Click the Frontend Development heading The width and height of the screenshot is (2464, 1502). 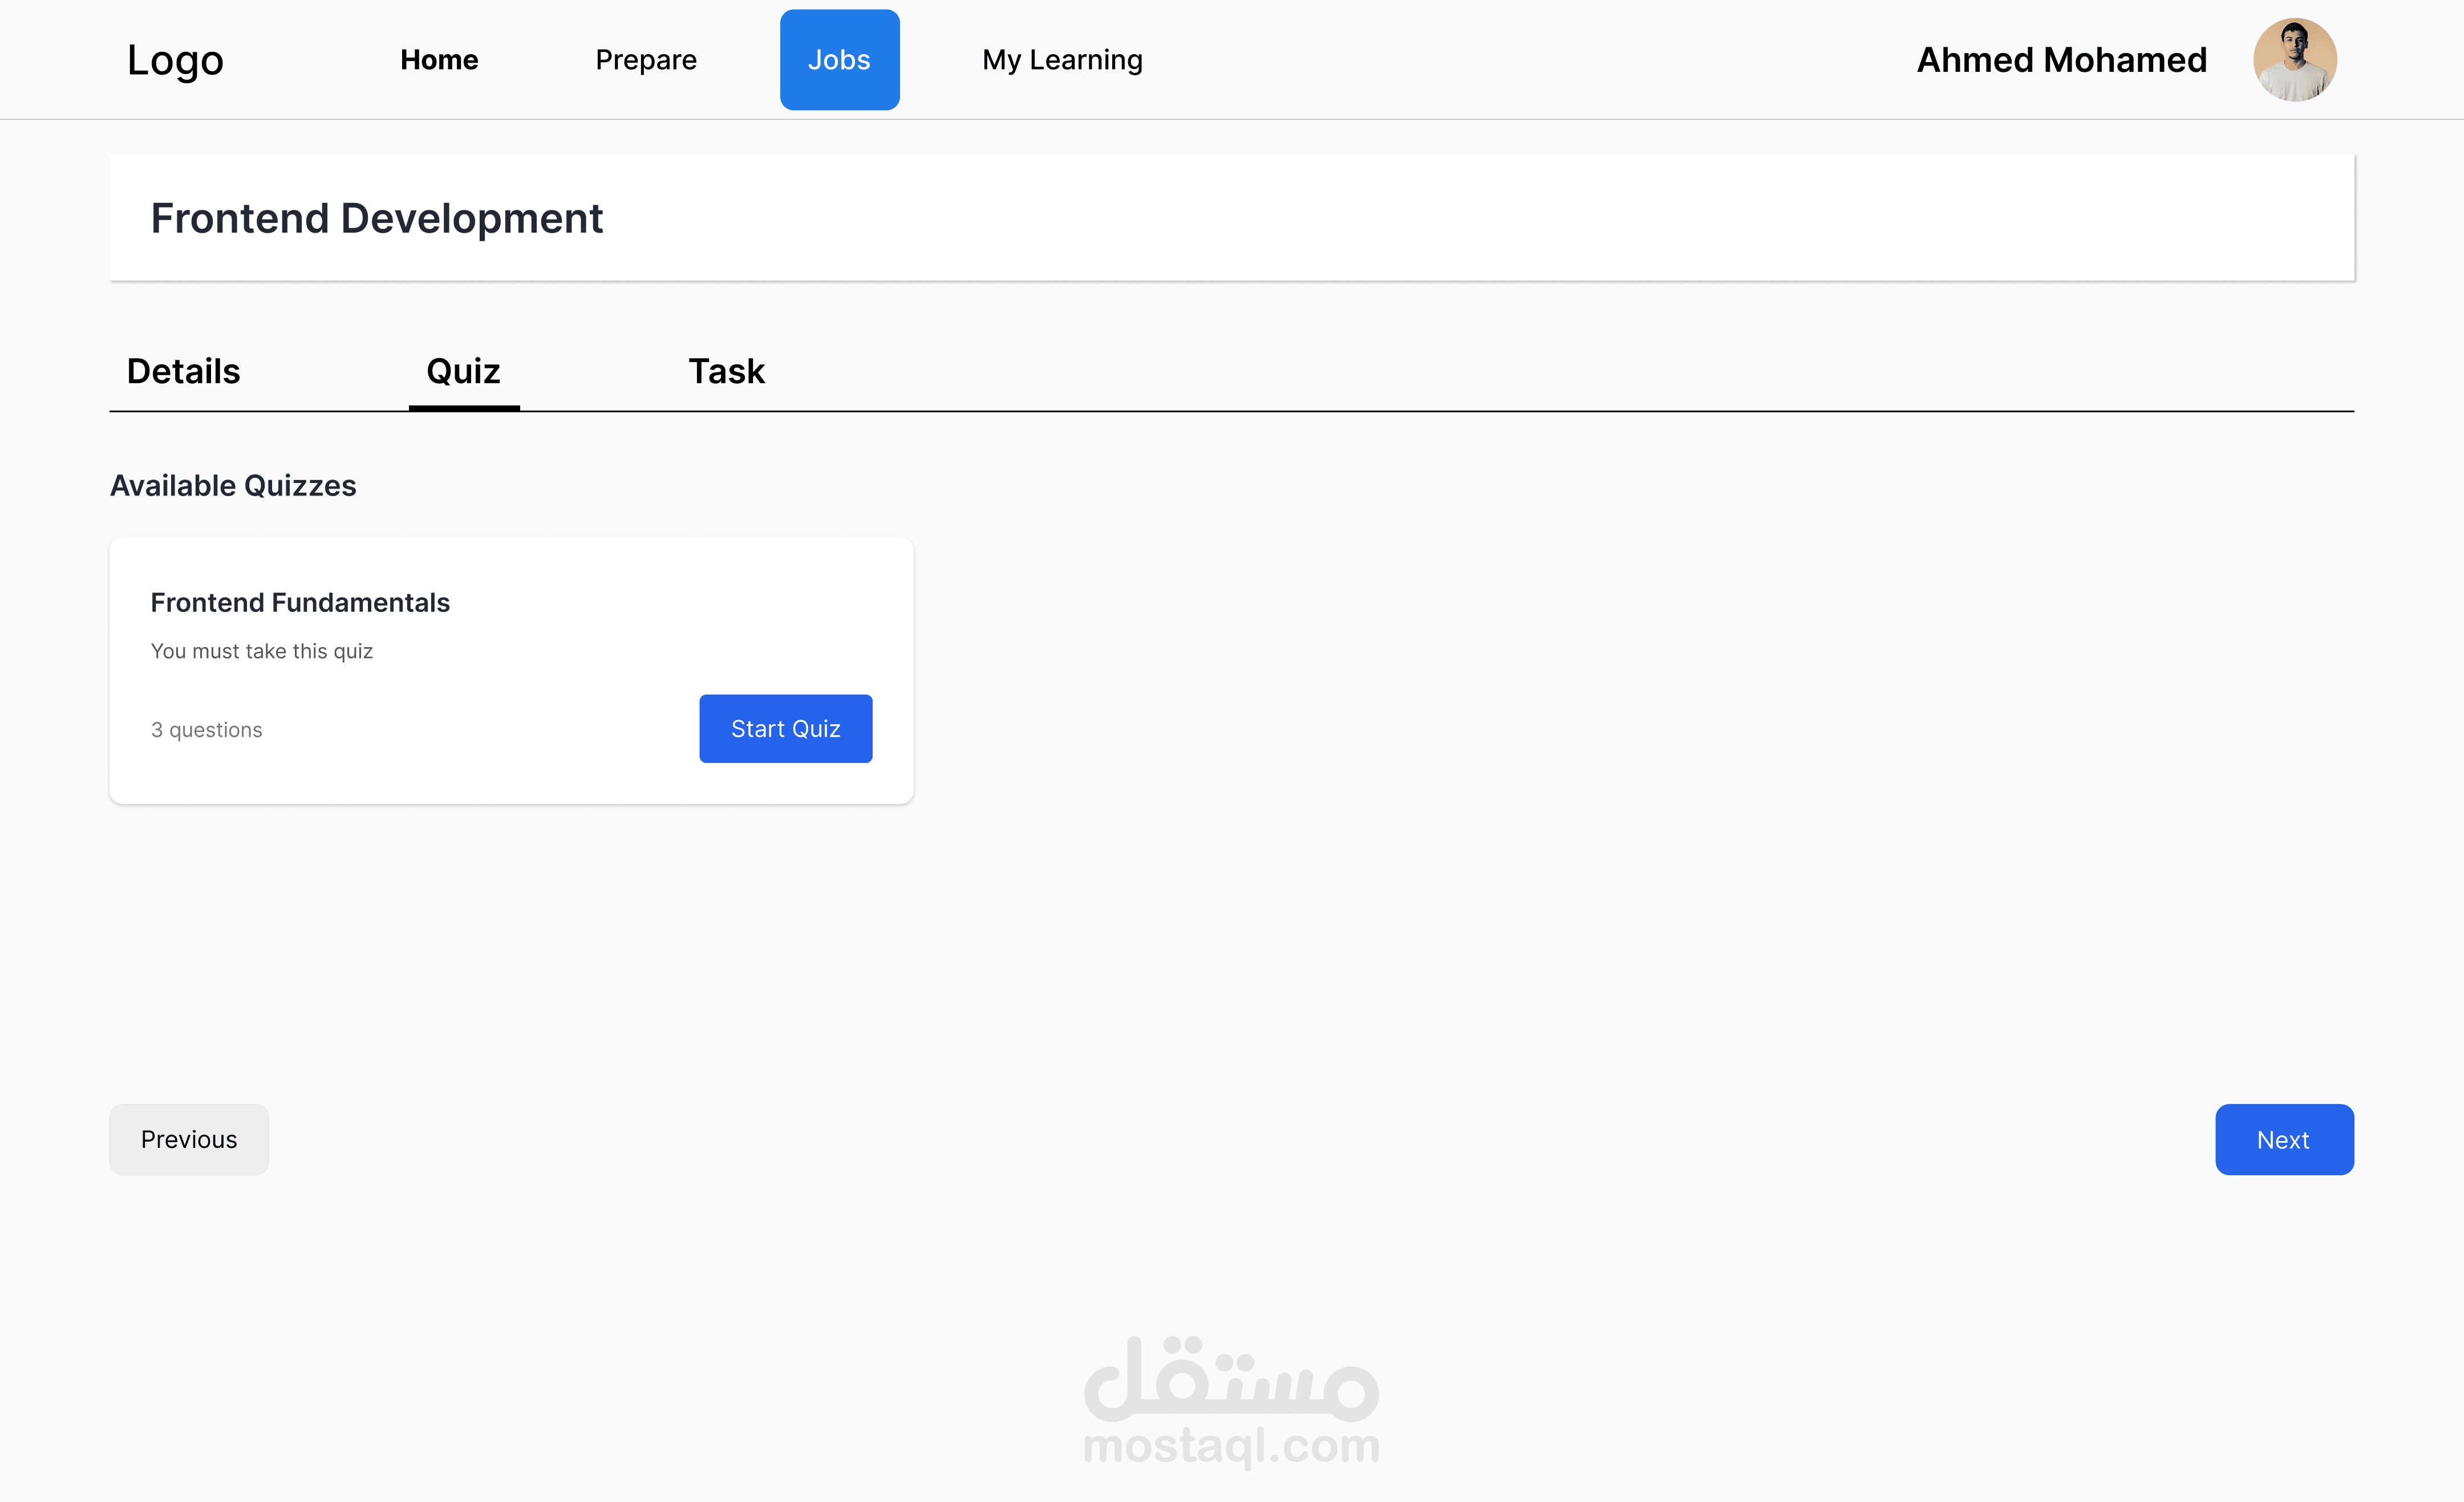pyautogui.click(x=377, y=218)
